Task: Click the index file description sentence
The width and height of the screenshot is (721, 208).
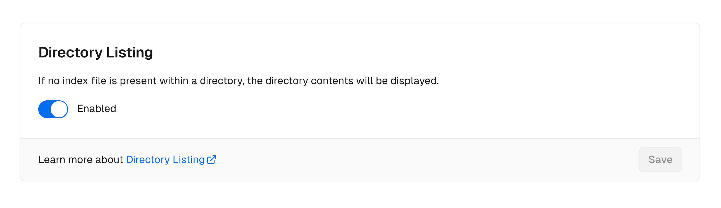Action: tap(239, 81)
